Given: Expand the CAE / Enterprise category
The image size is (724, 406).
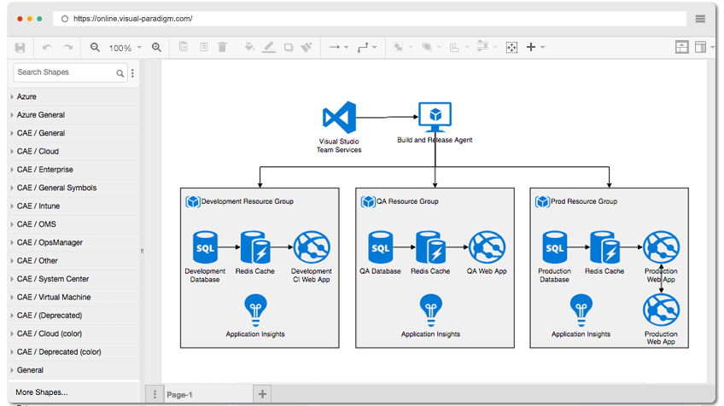Looking at the screenshot, I should coord(74,170).
